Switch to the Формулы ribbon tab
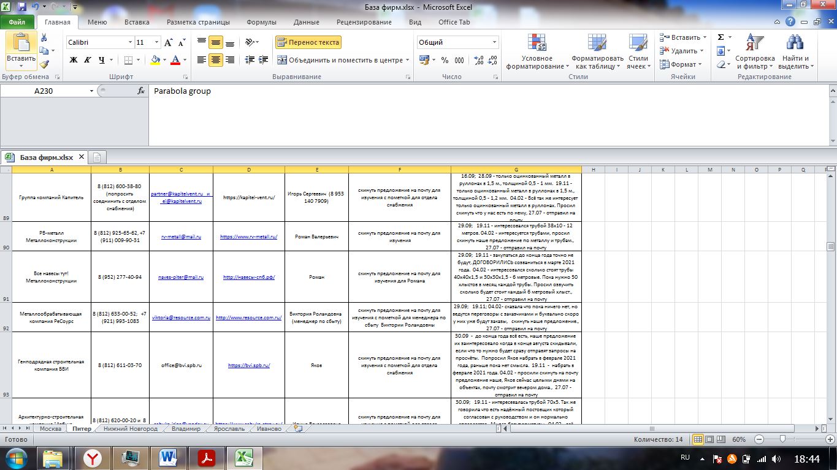The height and width of the screenshot is (470, 837). coord(262,22)
